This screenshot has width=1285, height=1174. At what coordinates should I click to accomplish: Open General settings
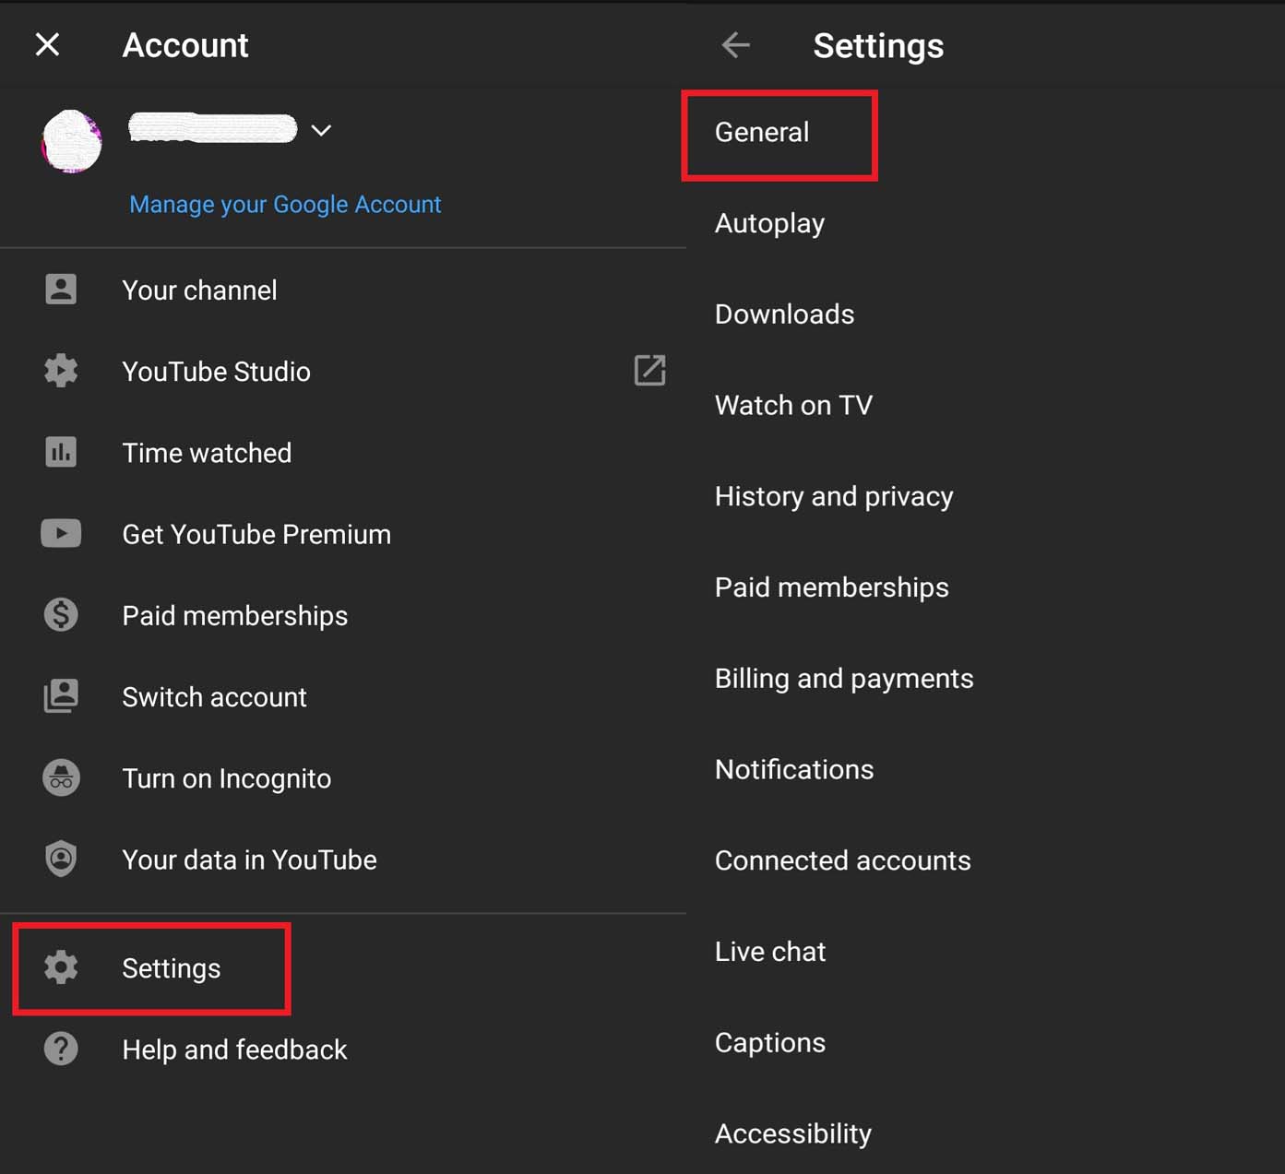pos(761,132)
